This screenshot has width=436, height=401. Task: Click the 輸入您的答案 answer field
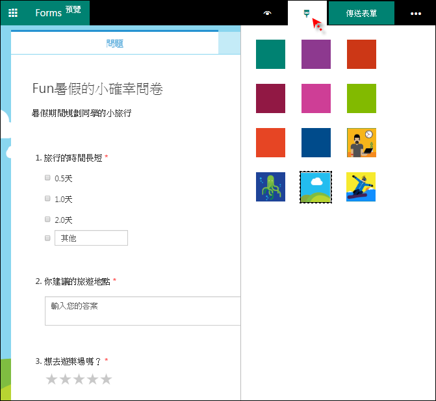point(143,311)
